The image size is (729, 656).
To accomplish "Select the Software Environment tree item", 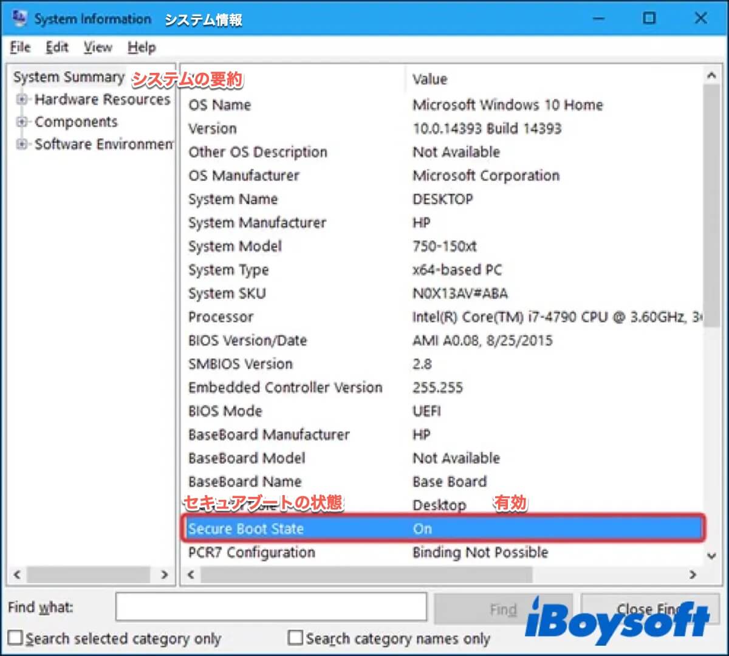I will tap(104, 144).
